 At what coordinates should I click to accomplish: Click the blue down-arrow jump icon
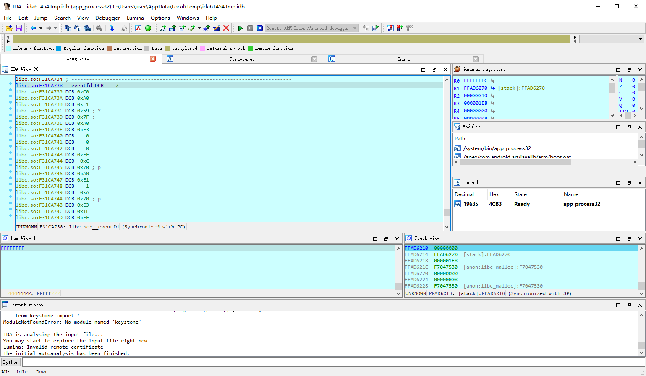[x=112, y=28]
